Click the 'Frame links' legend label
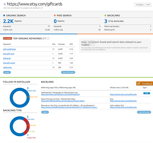153x143 pixels. [31, 126]
